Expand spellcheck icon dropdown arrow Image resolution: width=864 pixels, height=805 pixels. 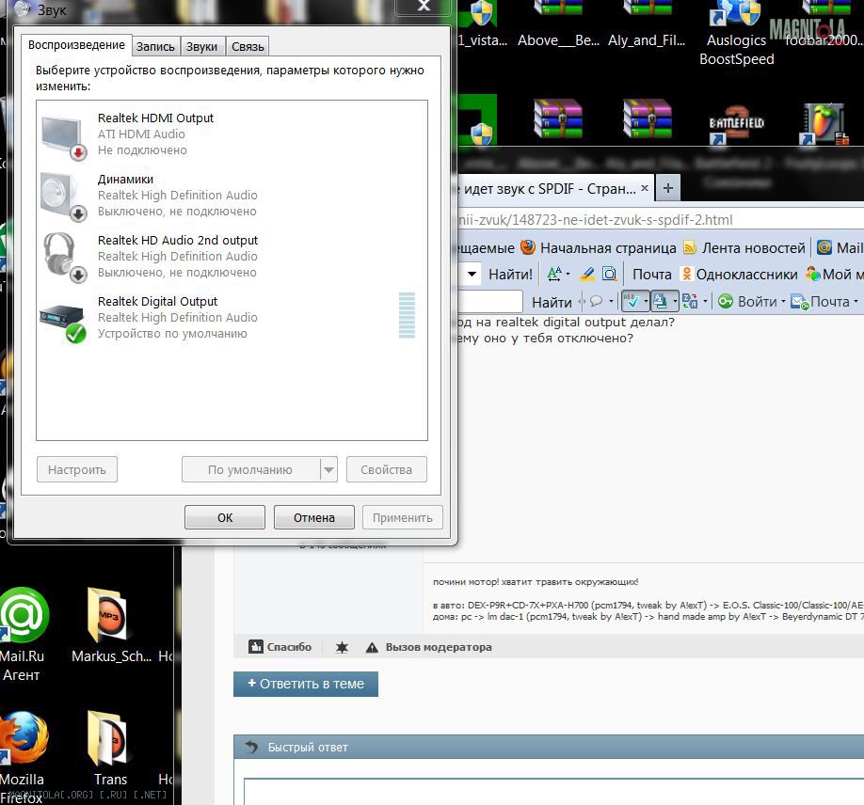(x=646, y=301)
